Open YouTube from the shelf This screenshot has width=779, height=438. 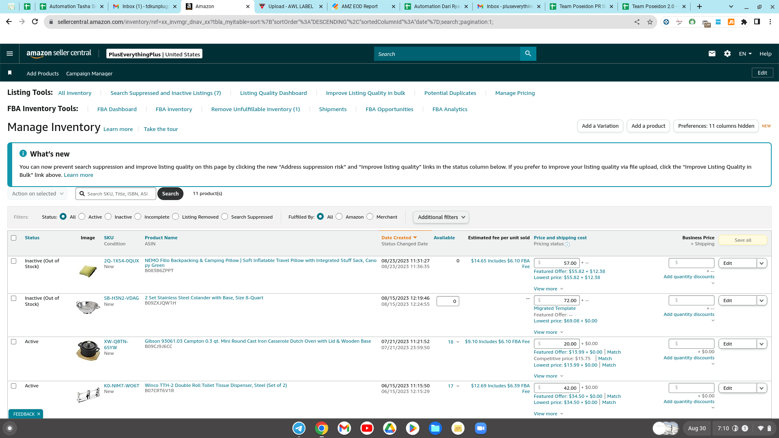[x=367, y=428]
